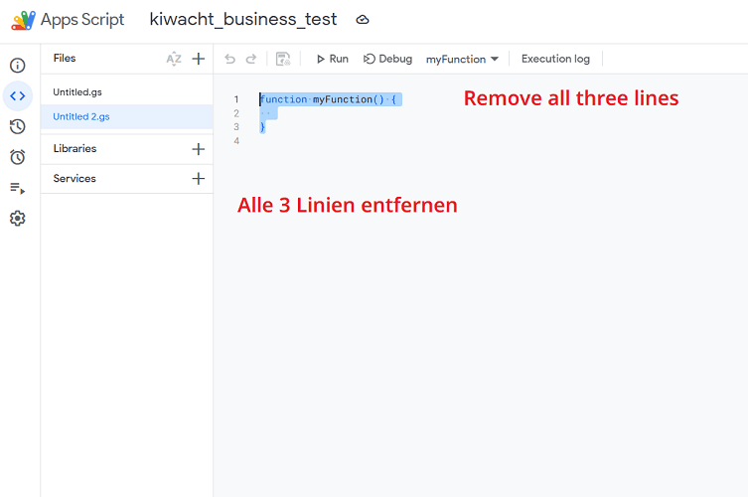The width and height of the screenshot is (748, 497).
Task: Open Project History clock icon
Action: [x=18, y=126]
